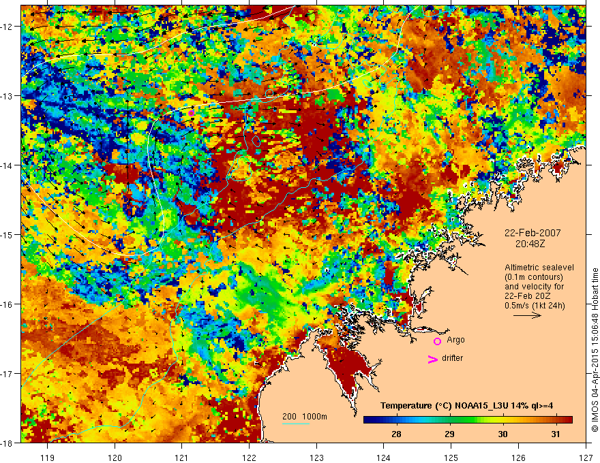Click the '22-Feb-2007' date text
Image resolution: width=600 pixels, height=463 pixels.
[532, 233]
